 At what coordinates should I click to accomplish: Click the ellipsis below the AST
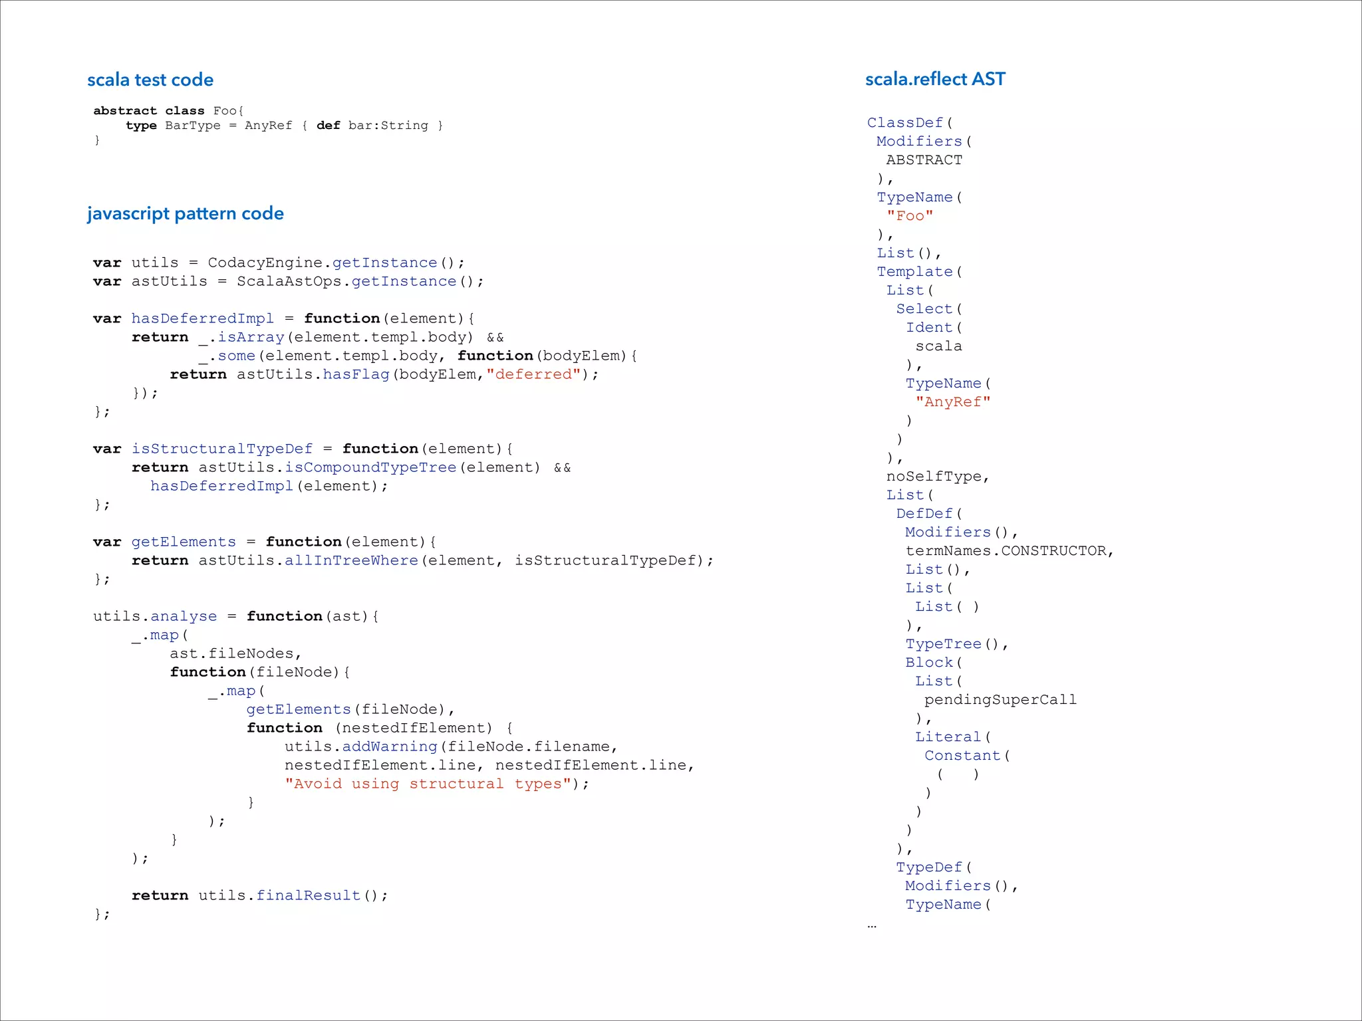point(872,926)
